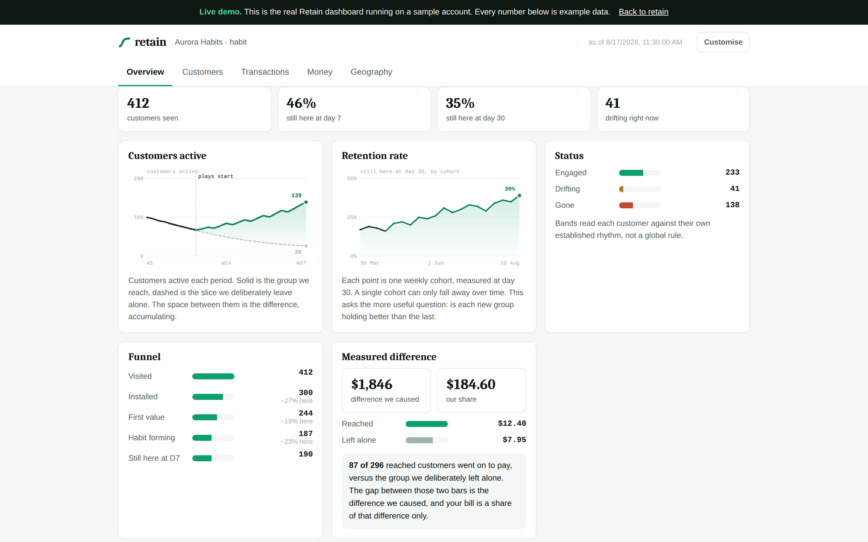The width and height of the screenshot is (868, 542).
Task: Click the plays start chart marker
Action: coord(216,176)
